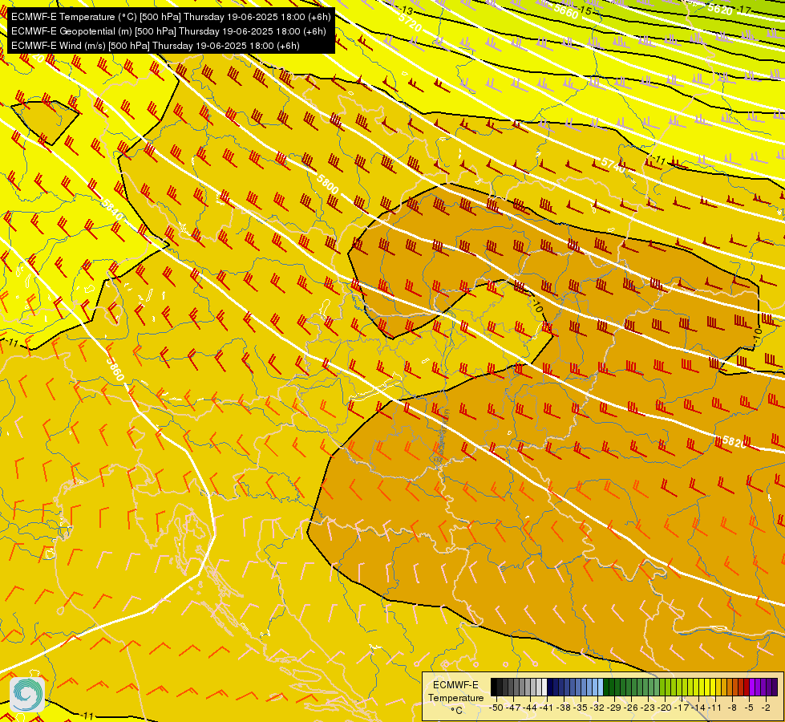785x722 pixels.
Task: Click the 5740 geopotential contour label
Action: (x=613, y=165)
